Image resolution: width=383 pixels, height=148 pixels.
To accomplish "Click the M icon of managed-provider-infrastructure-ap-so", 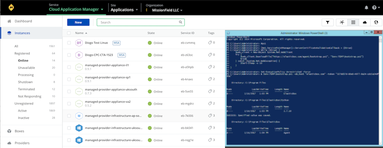I will [x=79, y=116].
